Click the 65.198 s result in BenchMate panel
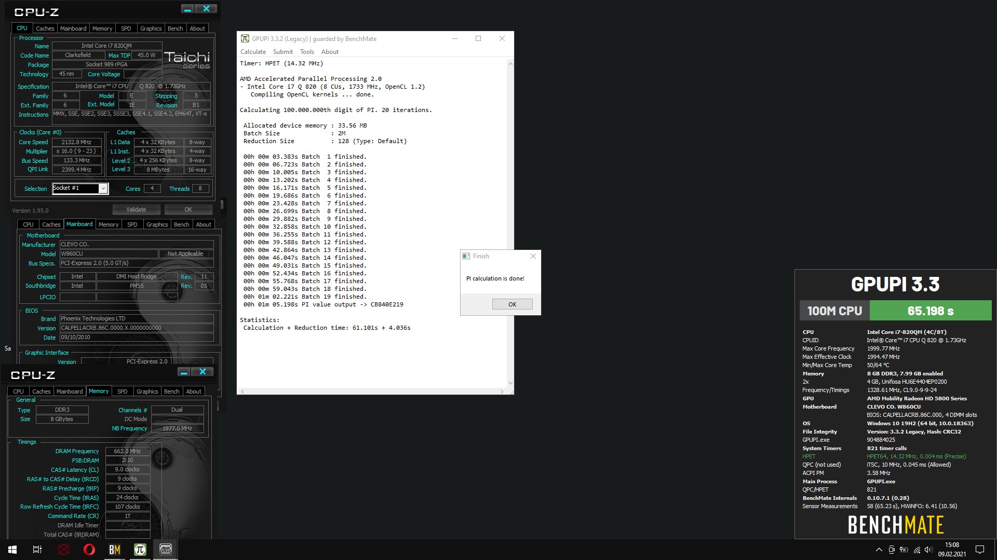The height and width of the screenshot is (560, 997). 931,311
